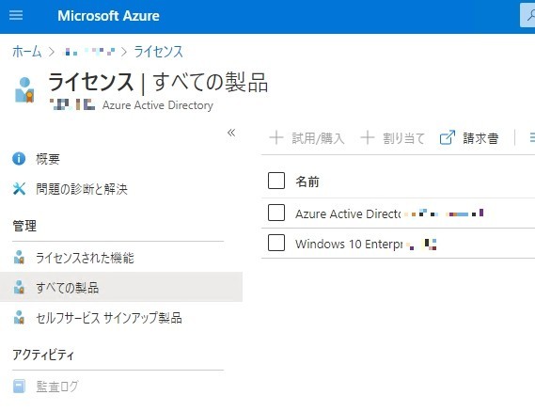Click the Microsoft Azure title
This screenshot has height=411, width=535.
coord(108,16)
